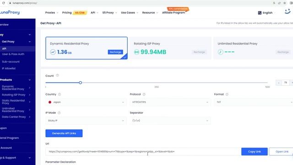Click language globe icon next to English
This screenshot has width=293, height=165.
[260, 13]
